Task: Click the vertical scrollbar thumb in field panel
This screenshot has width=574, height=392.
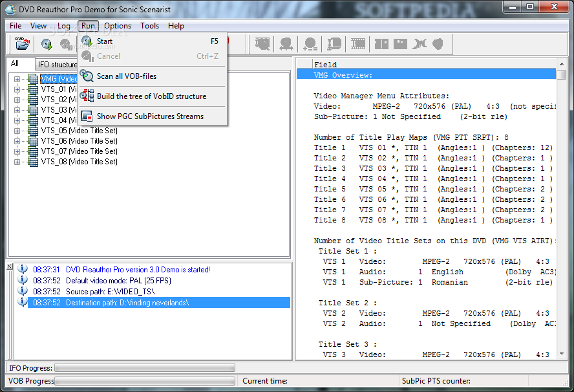Action: click(562, 75)
